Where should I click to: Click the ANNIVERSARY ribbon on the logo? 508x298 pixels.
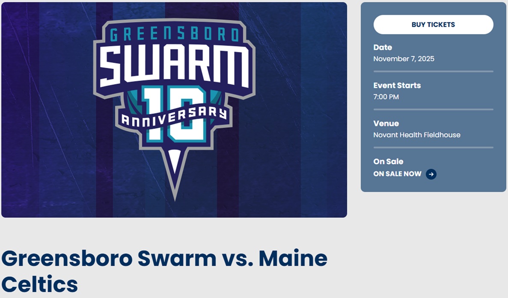(x=174, y=117)
